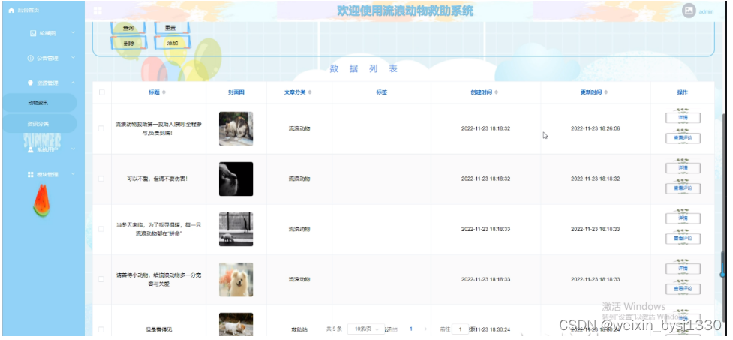Open 详情 for row 请善待小动物

tap(683, 269)
